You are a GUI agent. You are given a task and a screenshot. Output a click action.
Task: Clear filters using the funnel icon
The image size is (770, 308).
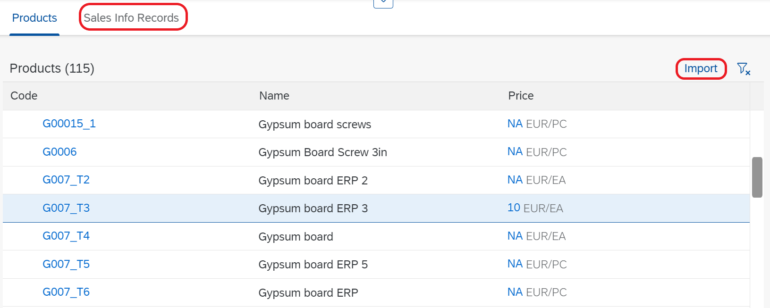pyautogui.click(x=744, y=69)
